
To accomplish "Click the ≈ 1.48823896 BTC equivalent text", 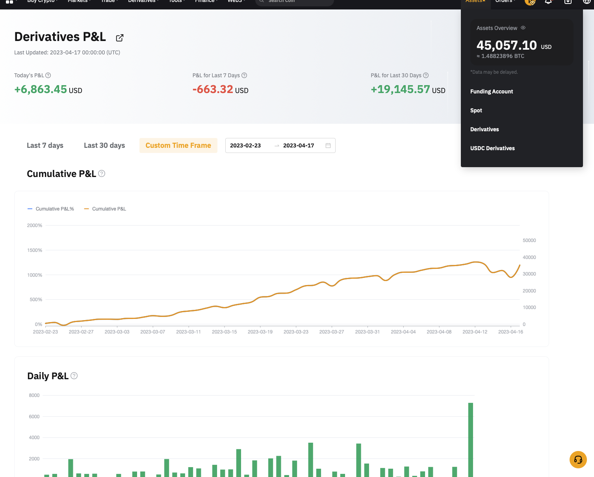I will (x=500, y=56).
